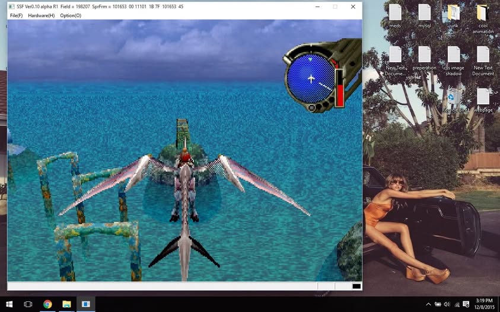Launch Google Chrome from the taskbar
500x312 pixels.
pos(47,304)
